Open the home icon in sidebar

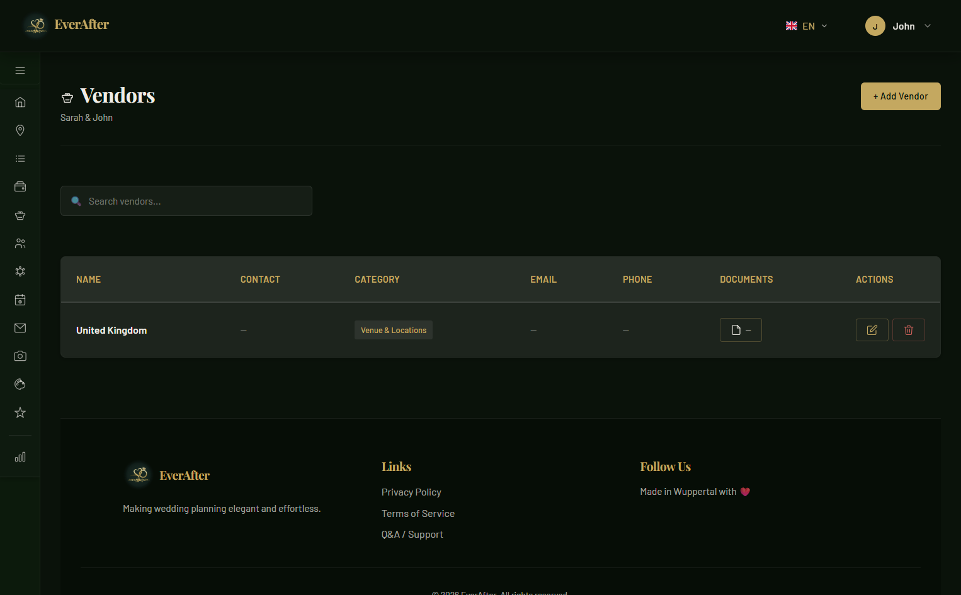(20, 102)
